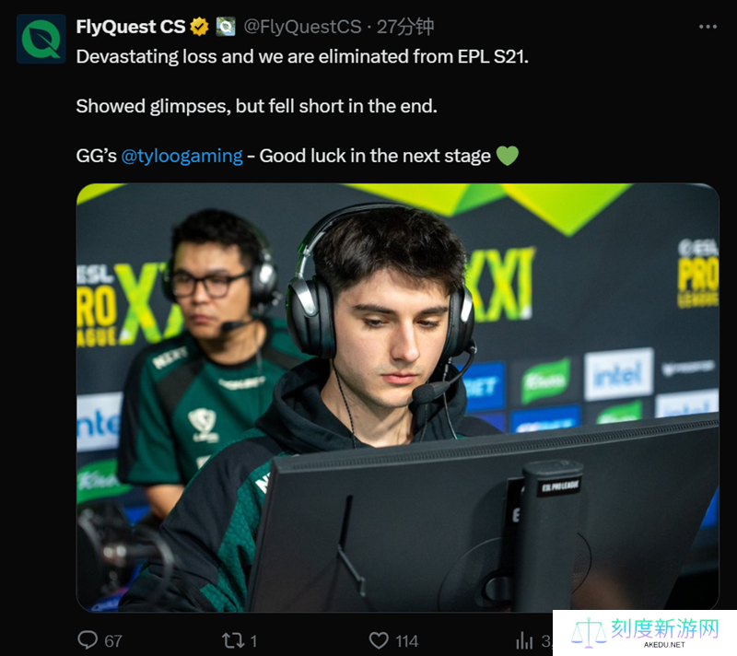
Task: Click the green heart emoji
Action: pos(508,156)
